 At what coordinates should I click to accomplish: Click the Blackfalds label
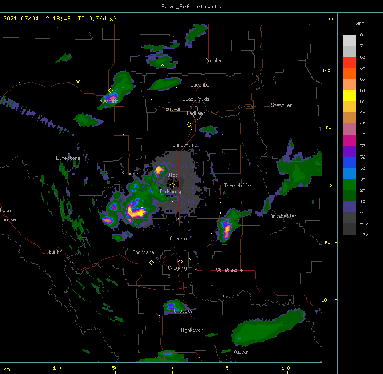[196, 99]
